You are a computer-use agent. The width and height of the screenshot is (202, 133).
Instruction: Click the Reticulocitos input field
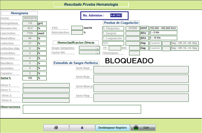coord(77,33)
